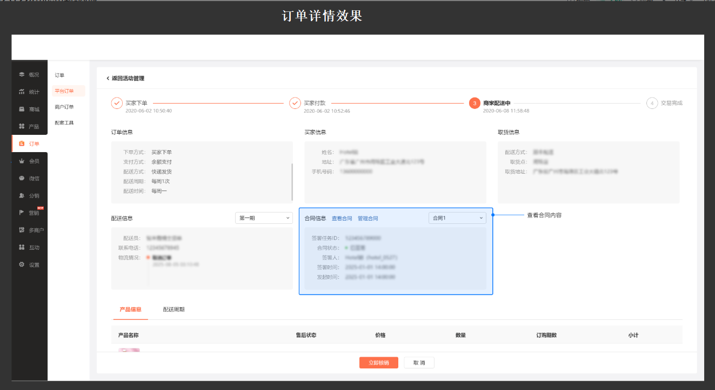Open the 微信 WeChat sidebar icon

click(22, 178)
